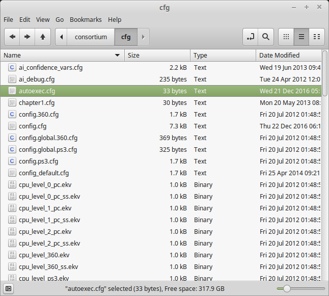
Task: Sort by the Type column header
Action: [223, 56]
